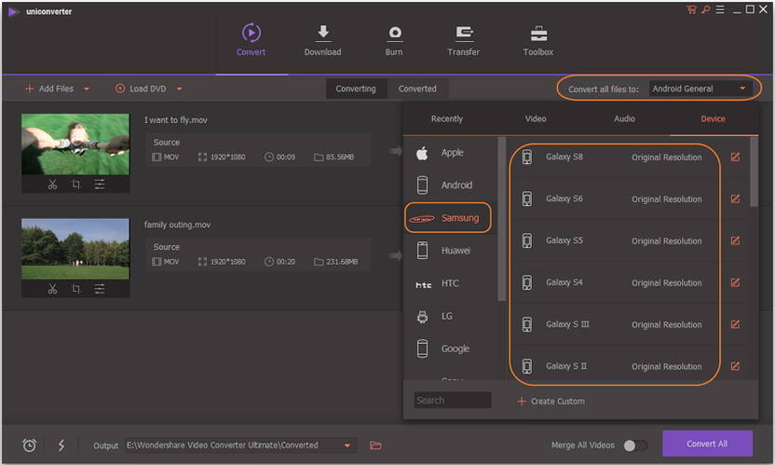Click the device preset list scrollbar
This screenshot has width=775, height=465.
coord(754,171)
